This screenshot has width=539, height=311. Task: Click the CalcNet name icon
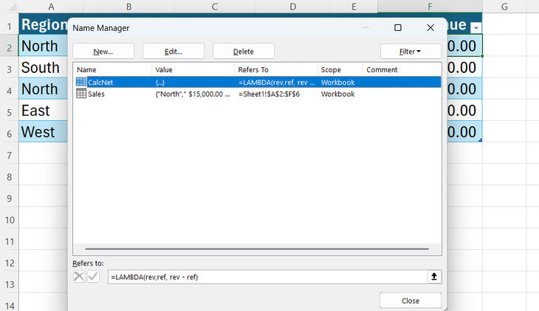(81, 82)
